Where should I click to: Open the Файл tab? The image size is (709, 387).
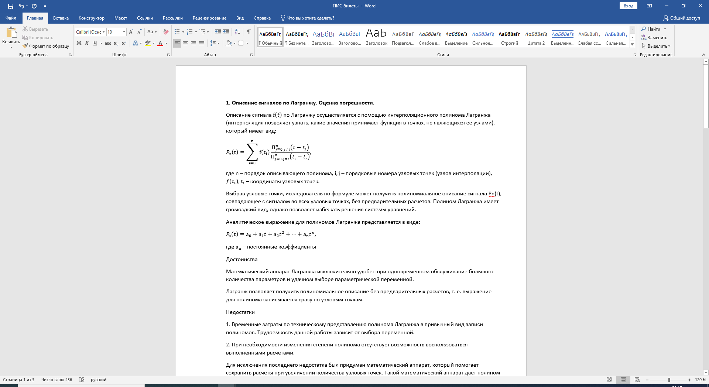(x=11, y=18)
